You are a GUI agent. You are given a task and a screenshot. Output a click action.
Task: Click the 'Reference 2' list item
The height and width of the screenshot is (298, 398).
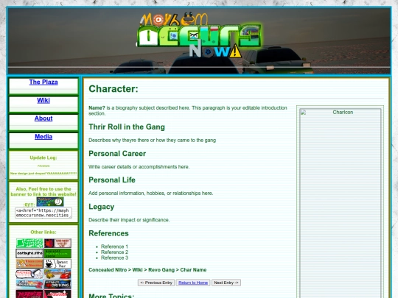tap(114, 252)
